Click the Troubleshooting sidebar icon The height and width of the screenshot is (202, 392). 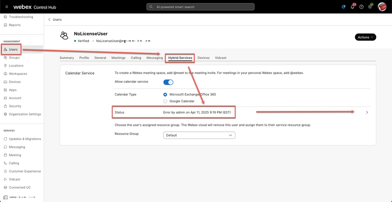[5, 17]
